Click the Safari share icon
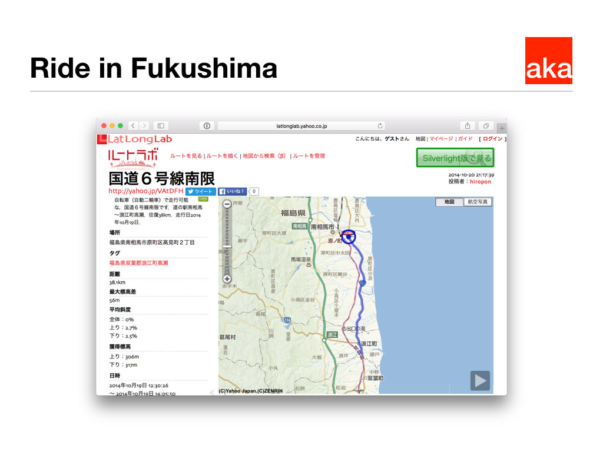Image resolution: width=603 pixels, height=452 pixels. pos(468,126)
